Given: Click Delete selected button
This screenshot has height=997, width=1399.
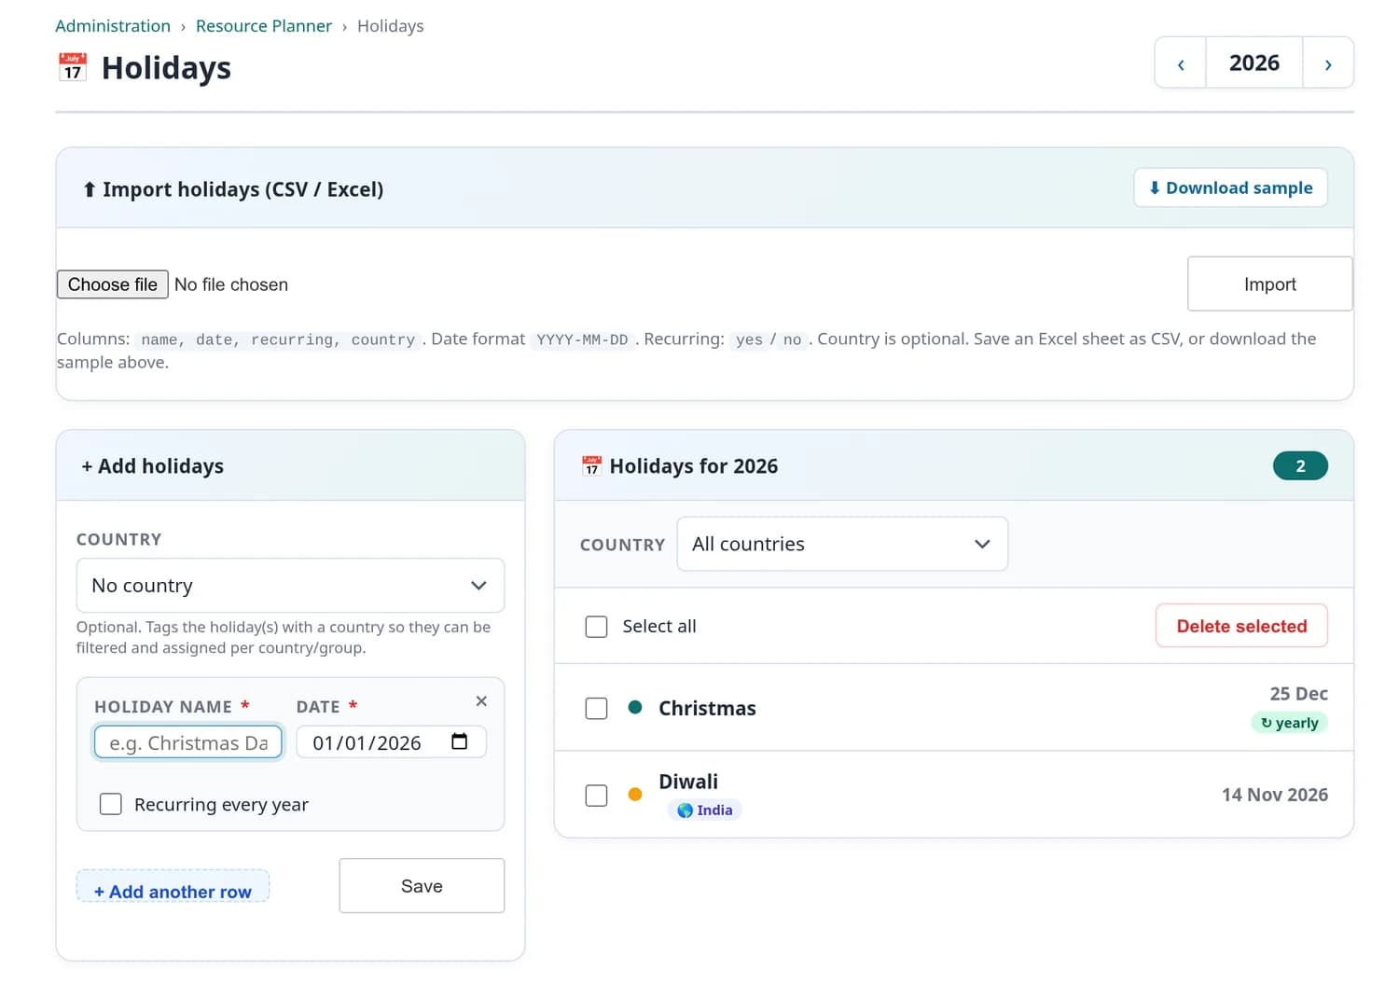Looking at the screenshot, I should coord(1241,626).
